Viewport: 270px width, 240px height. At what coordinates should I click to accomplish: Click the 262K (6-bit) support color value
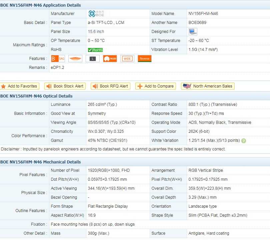[199, 131]
